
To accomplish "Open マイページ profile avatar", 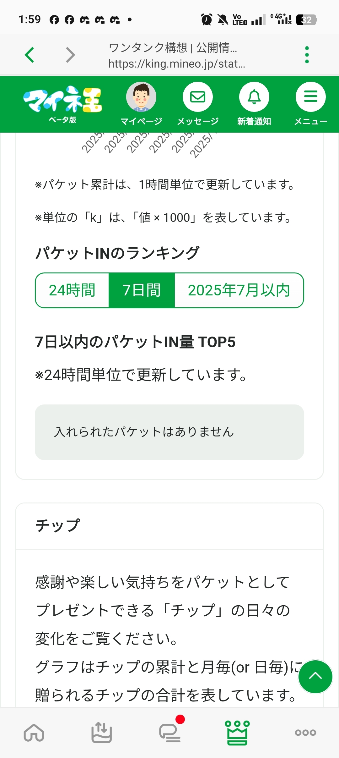I will (141, 97).
